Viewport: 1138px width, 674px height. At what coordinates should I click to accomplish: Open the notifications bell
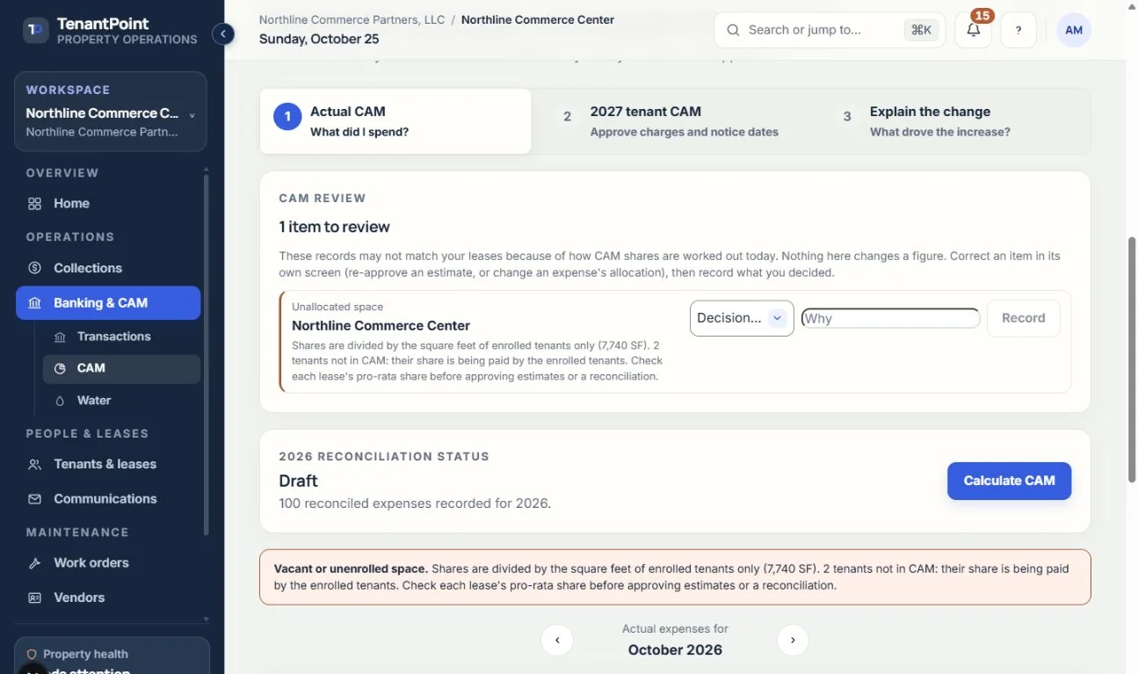coord(973,30)
